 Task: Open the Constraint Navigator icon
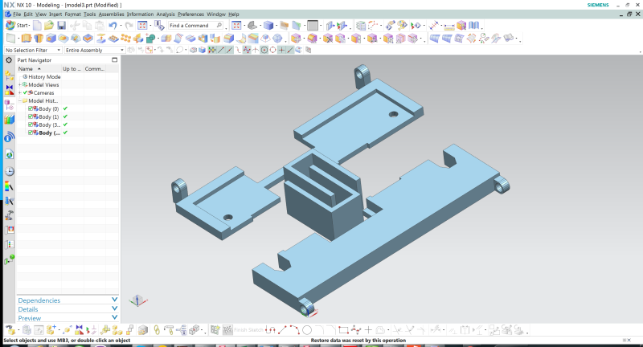9,90
